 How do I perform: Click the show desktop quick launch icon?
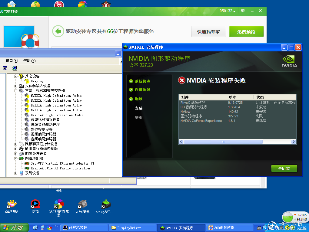coord(42,228)
